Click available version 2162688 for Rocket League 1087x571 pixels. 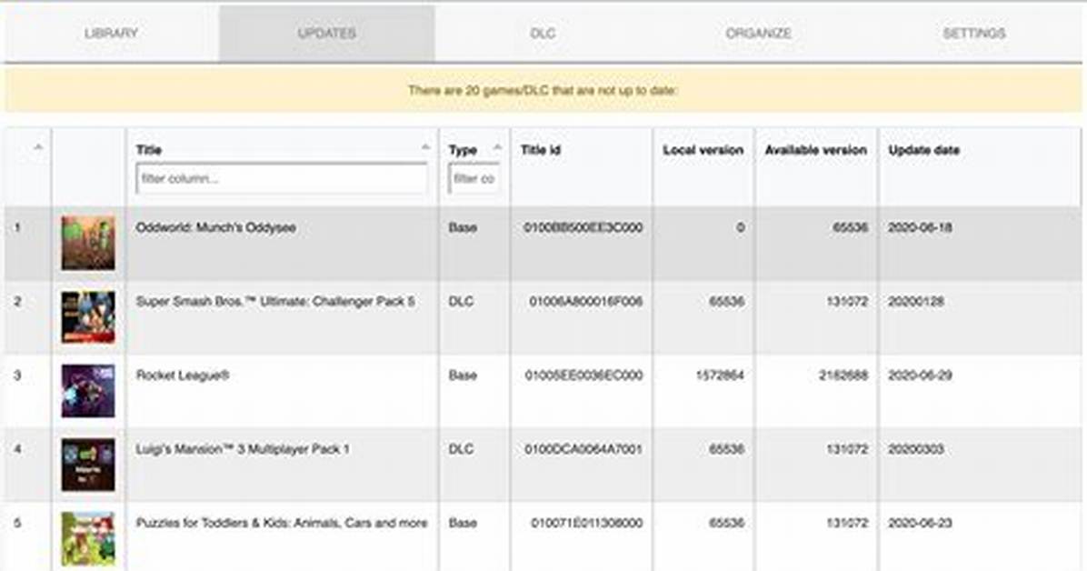coord(843,376)
